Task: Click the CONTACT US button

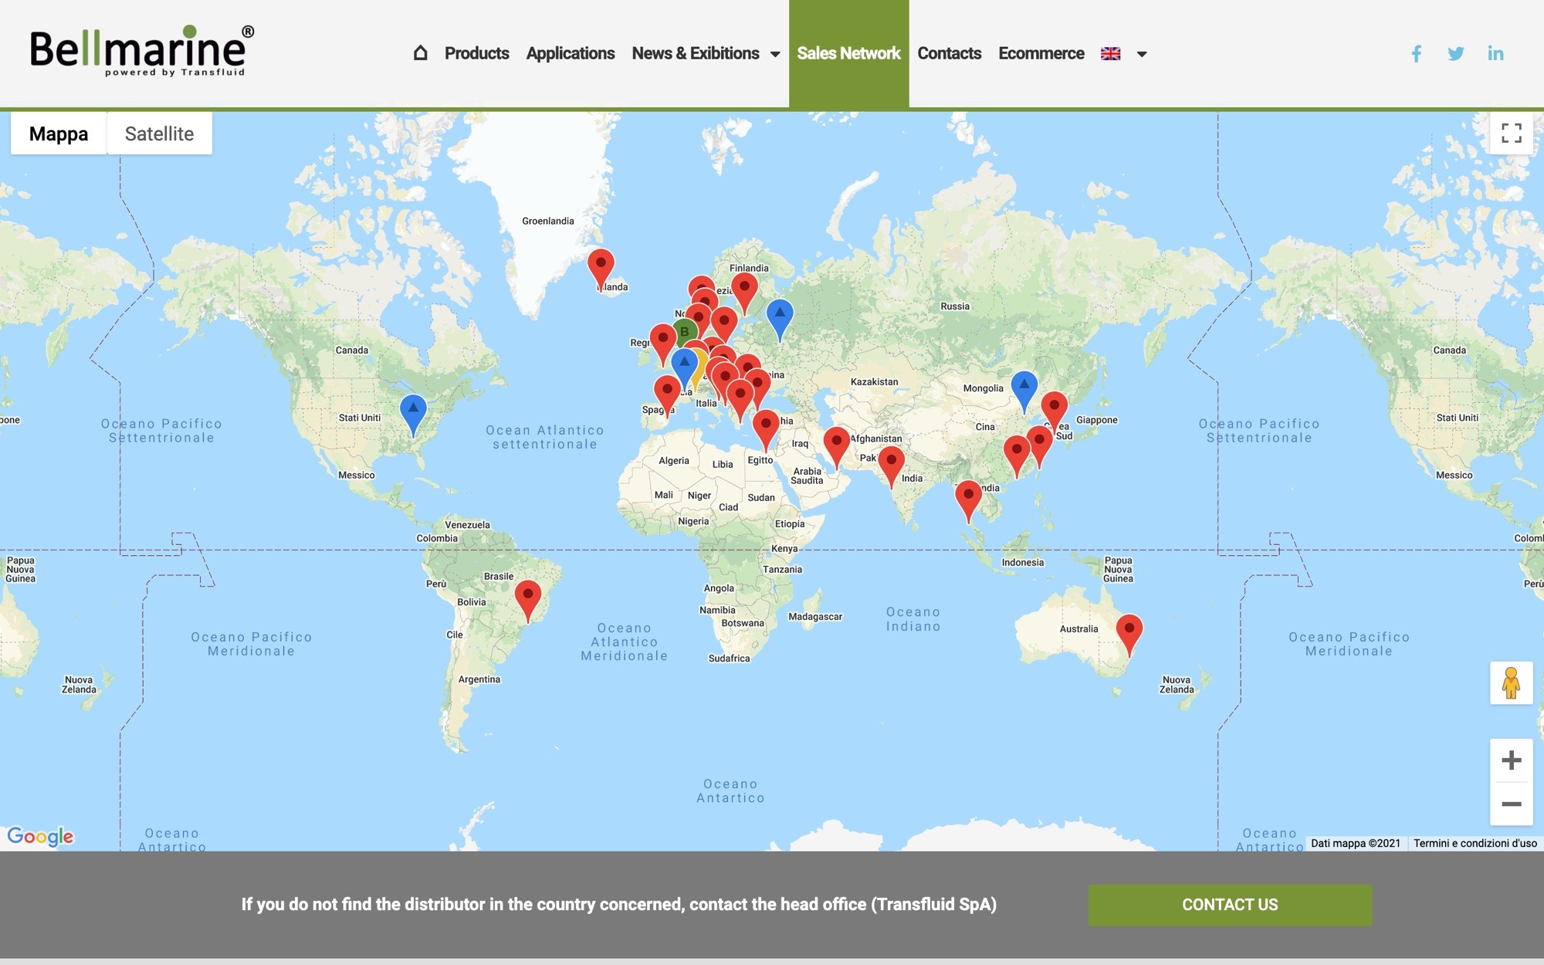Action: pyautogui.click(x=1230, y=905)
